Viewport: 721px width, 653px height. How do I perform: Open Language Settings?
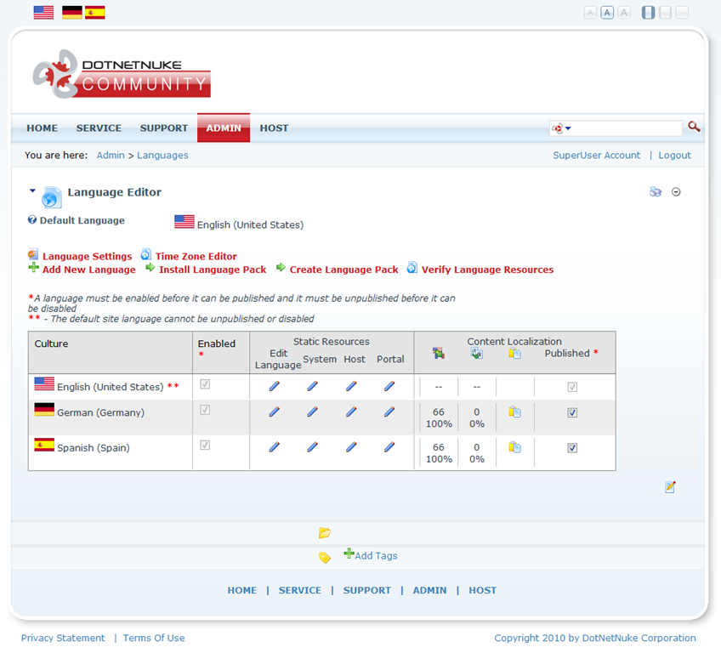coord(88,256)
